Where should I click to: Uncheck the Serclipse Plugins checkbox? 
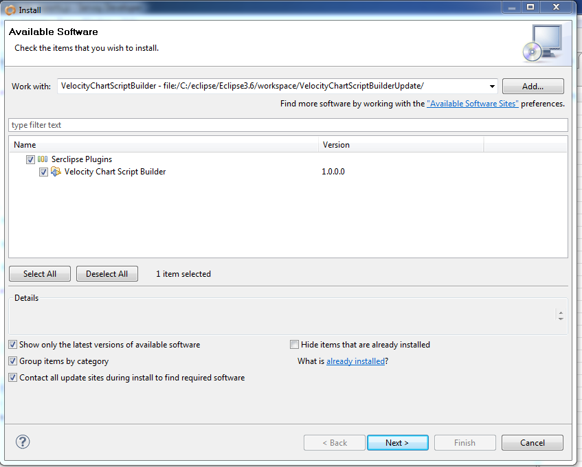coord(30,159)
